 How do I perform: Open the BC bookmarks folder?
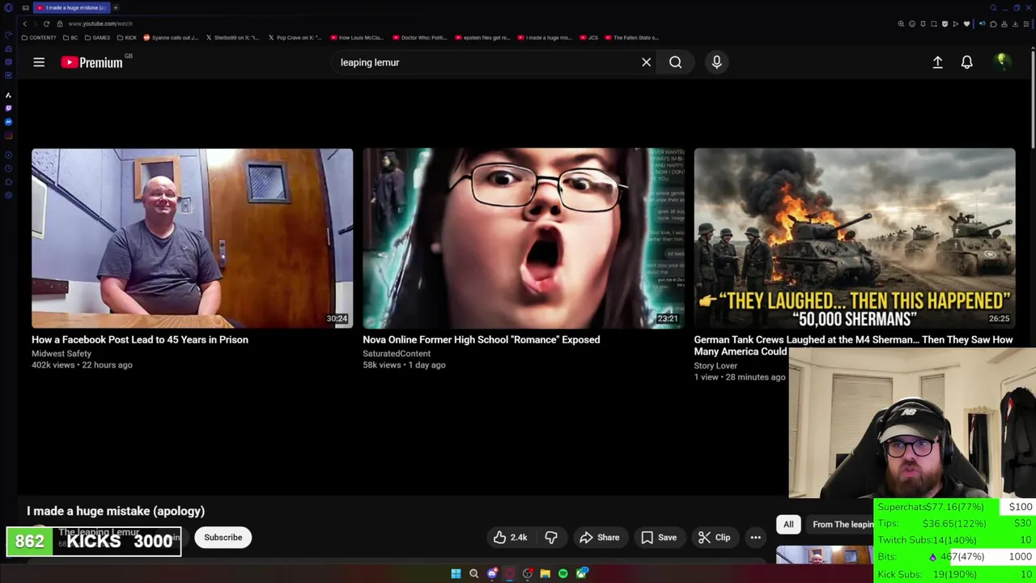pyautogui.click(x=70, y=37)
